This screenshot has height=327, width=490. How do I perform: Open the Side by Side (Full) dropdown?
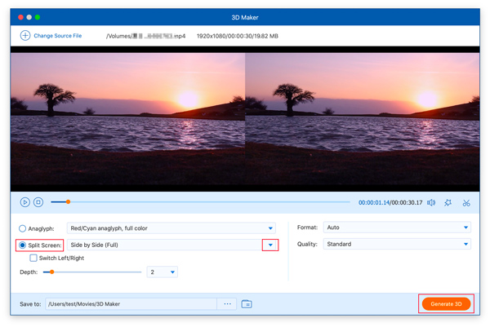[270, 245]
